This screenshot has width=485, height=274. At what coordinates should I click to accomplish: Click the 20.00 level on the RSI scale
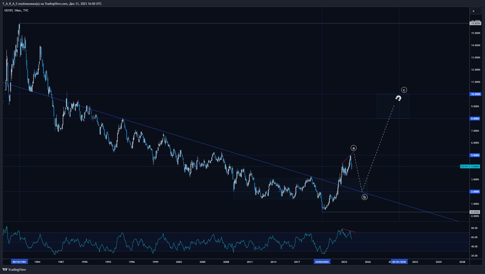(474, 256)
